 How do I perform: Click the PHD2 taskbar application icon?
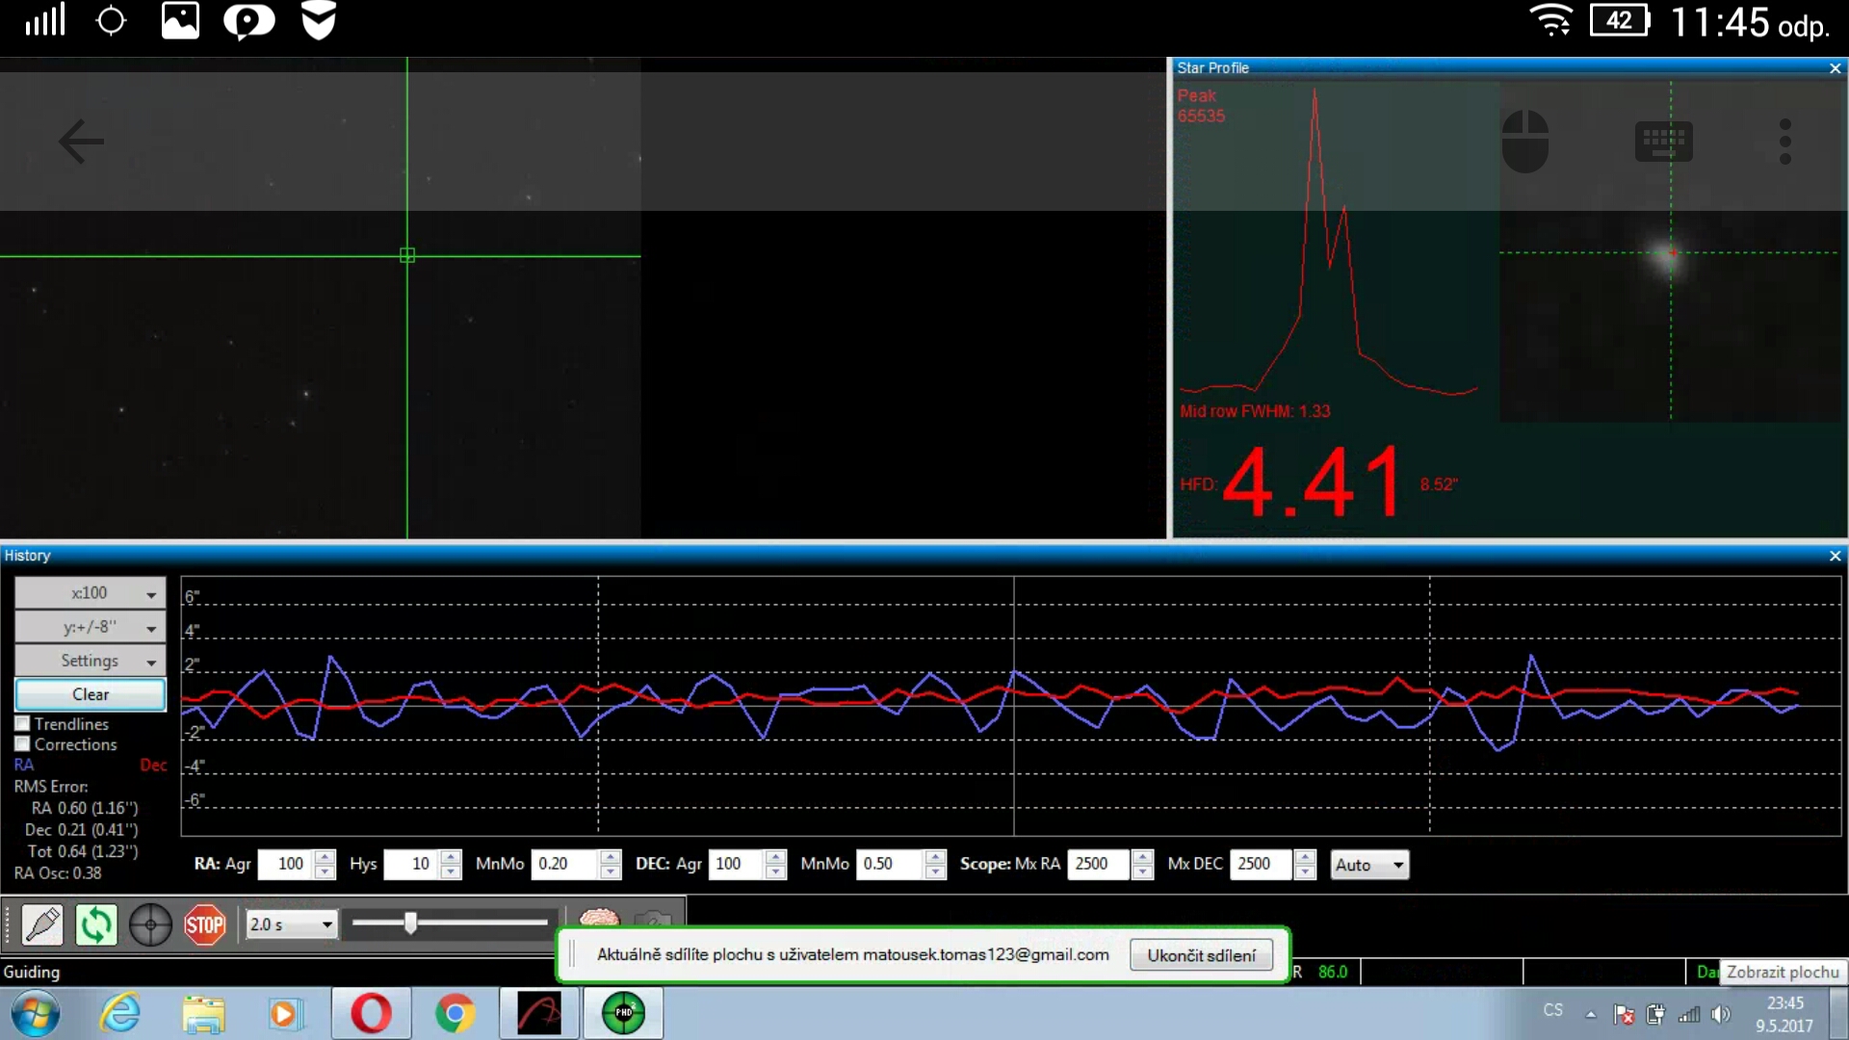click(623, 1012)
